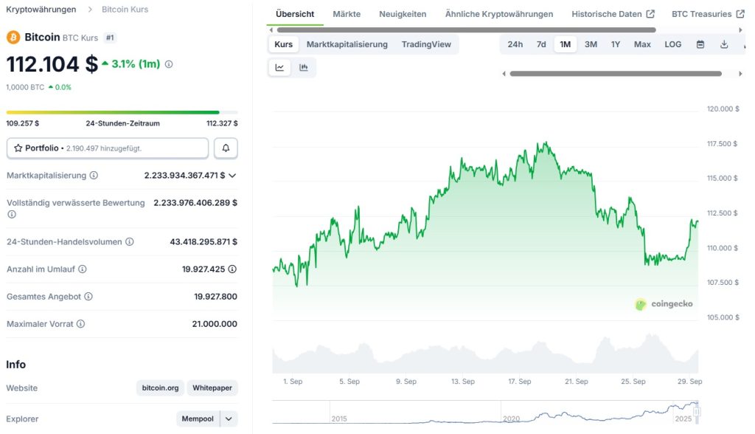Click the 19.927.800 total supply value
This screenshot has width=755, height=434.
216,297
